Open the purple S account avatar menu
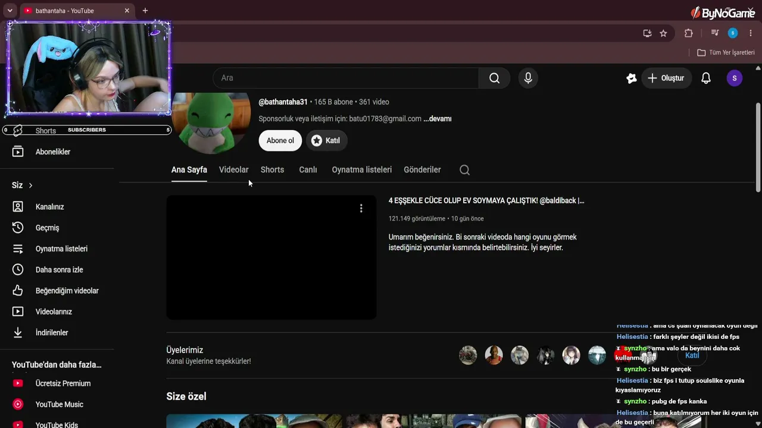The width and height of the screenshot is (762, 428). point(735,78)
